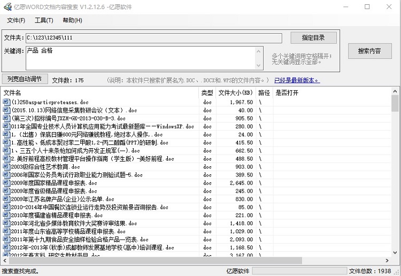Click doc icon of 2010年度福建省精品课程 file
This screenshot has height=276, width=401.
[x=6, y=215]
